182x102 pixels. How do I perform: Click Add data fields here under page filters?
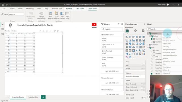point(112,83)
